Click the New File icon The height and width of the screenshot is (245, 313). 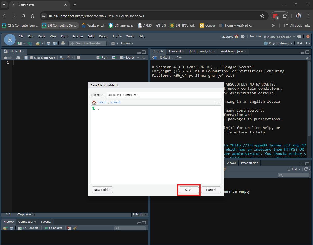(x=19, y=43)
